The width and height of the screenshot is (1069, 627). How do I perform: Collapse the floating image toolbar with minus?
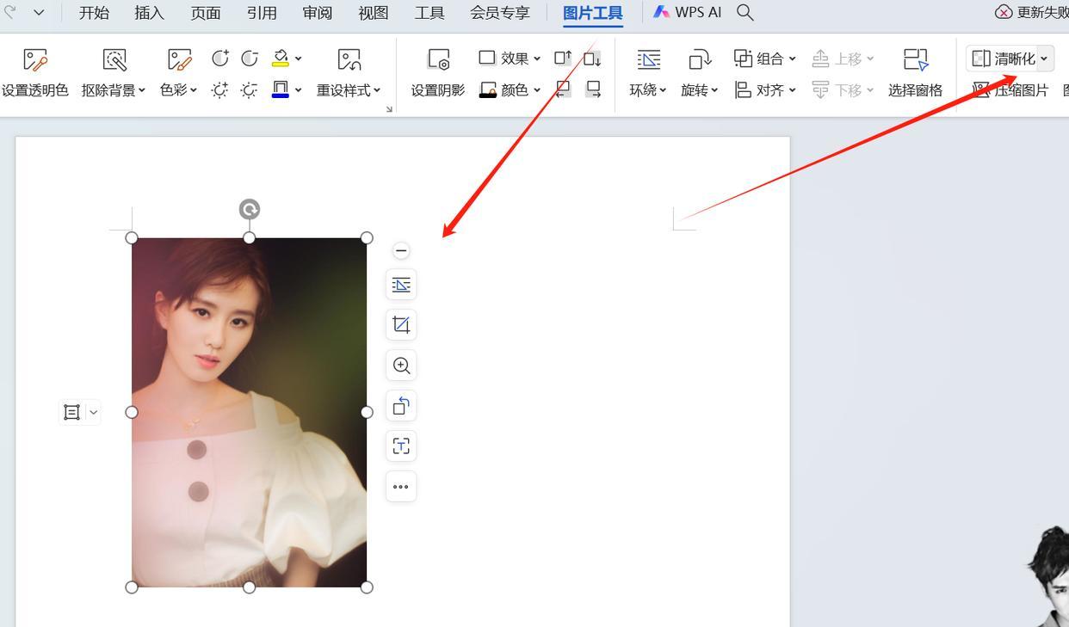[x=400, y=250]
